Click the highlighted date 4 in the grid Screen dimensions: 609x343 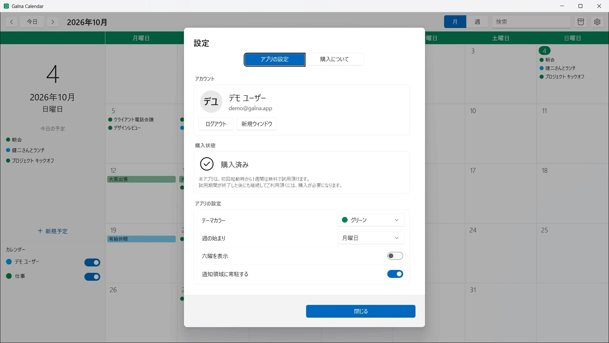click(x=544, y=51)
